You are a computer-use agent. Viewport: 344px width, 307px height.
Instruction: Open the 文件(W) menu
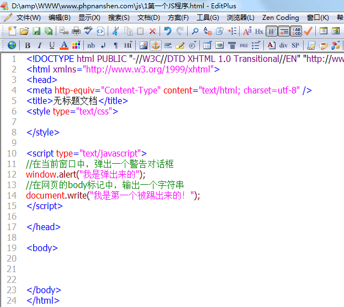click(x=28, y=18)
